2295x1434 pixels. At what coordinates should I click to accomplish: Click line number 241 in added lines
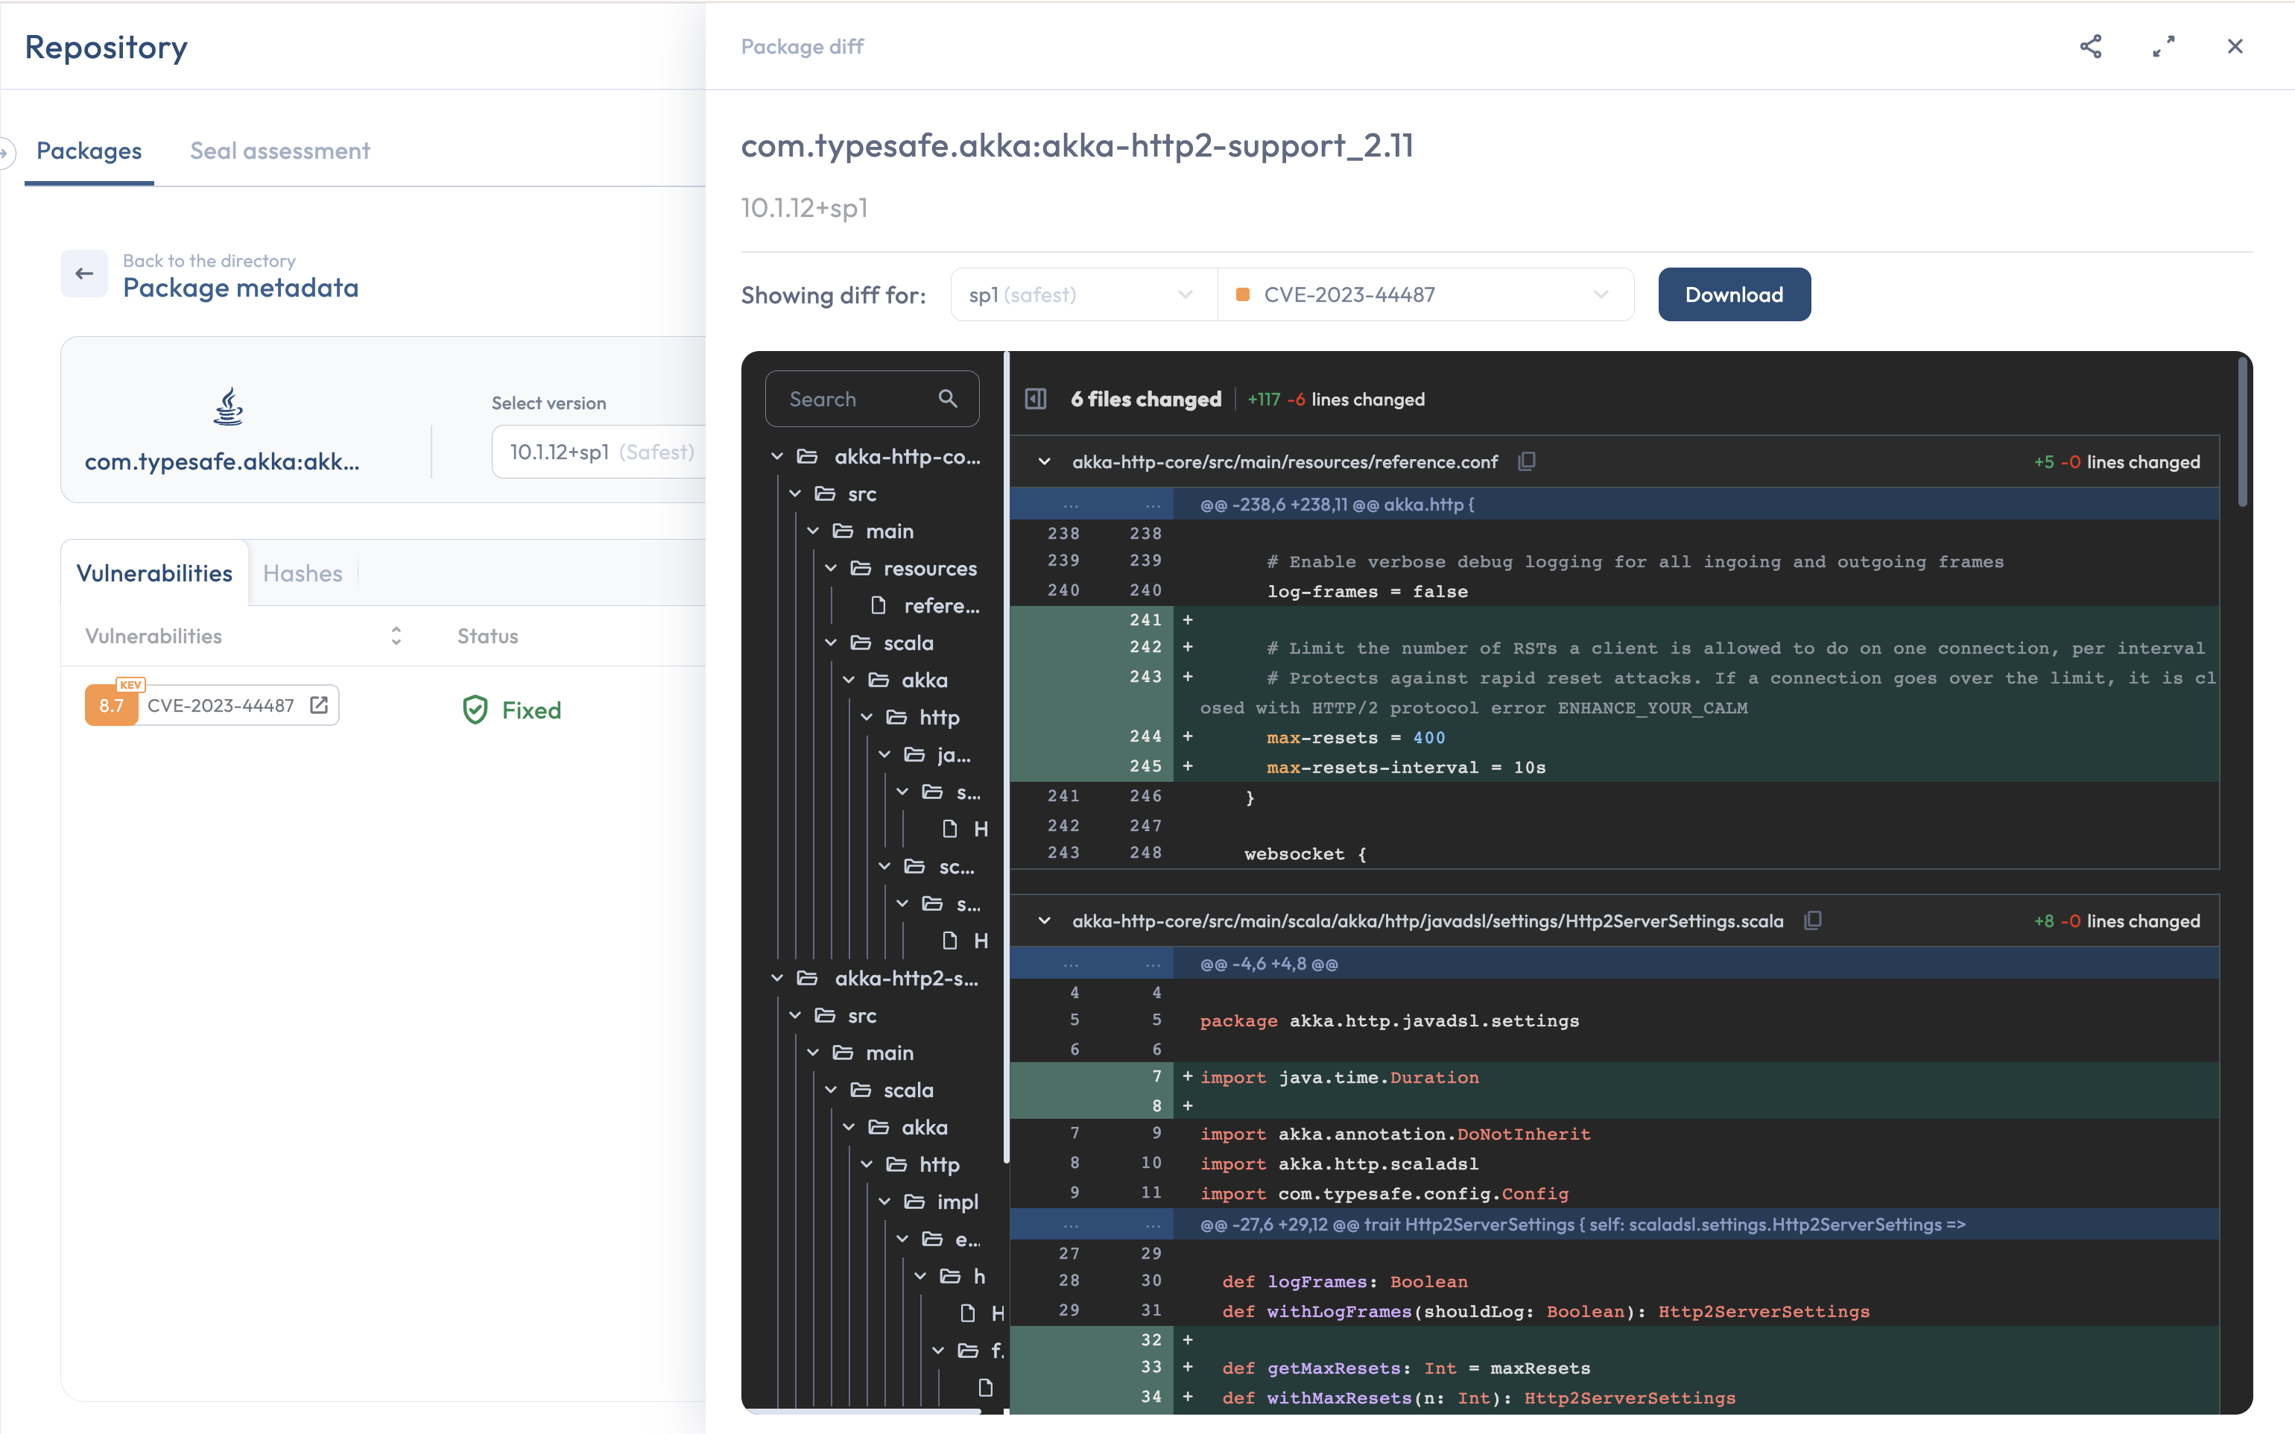pyautogui.click(x=1145, y=619)
